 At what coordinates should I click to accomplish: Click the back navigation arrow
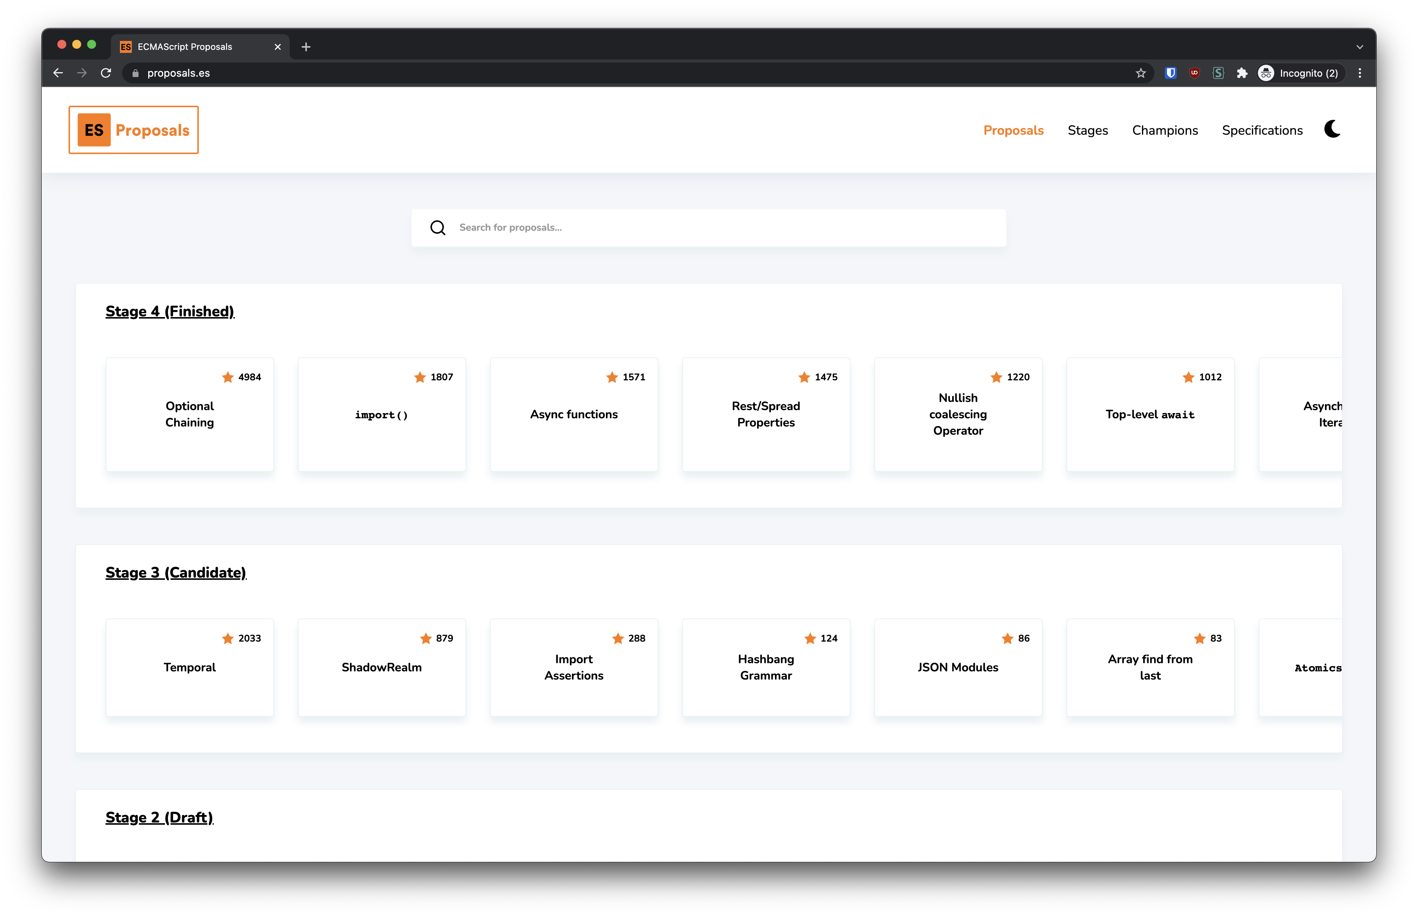pyautogui.click(x=58, y=73)
